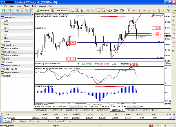This screenshot has width=176, height=127.
Task: Click the New Order button
Action: tap(43, 10)
